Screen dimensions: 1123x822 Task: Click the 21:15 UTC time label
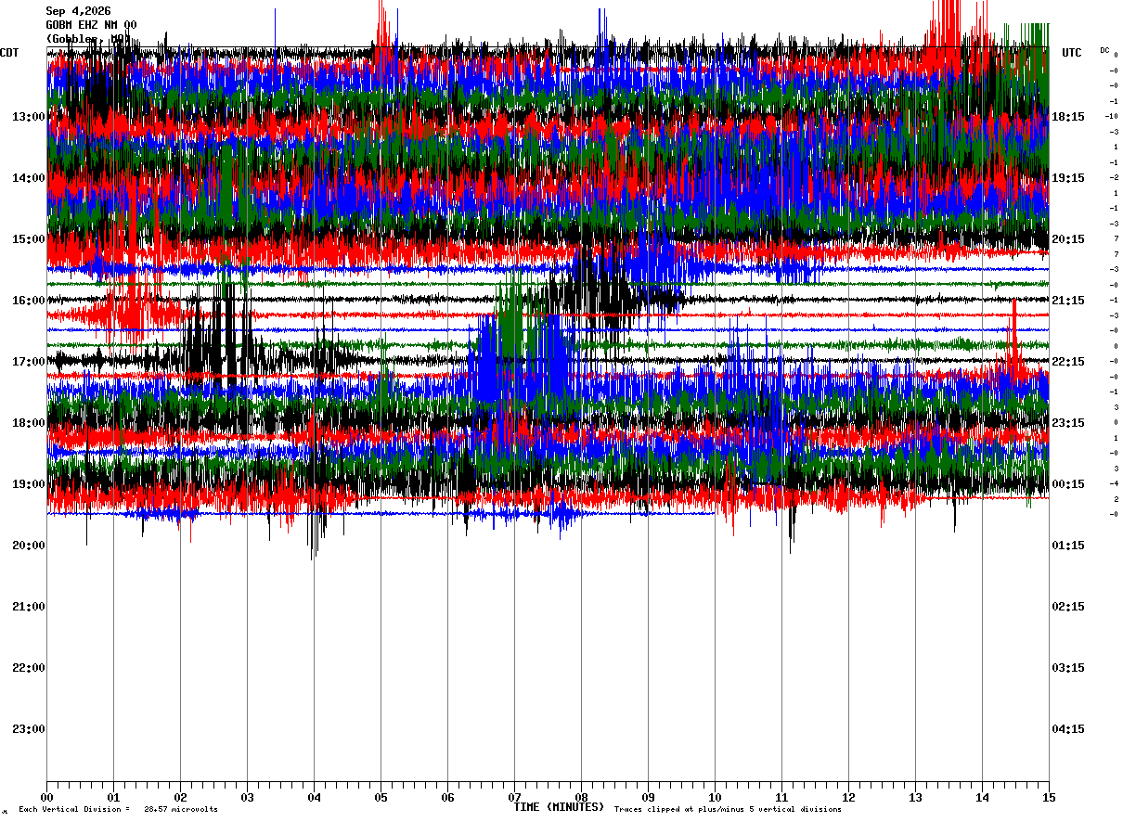click(1068, 301)
